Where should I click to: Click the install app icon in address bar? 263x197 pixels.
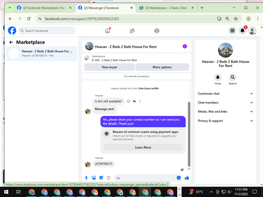coord(219,19)
